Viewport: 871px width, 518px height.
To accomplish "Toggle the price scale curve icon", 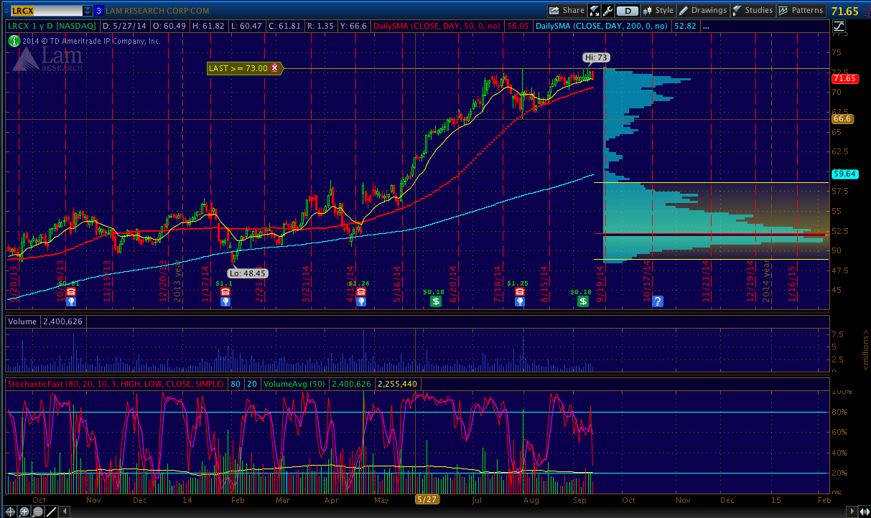I will click(839, 26).
